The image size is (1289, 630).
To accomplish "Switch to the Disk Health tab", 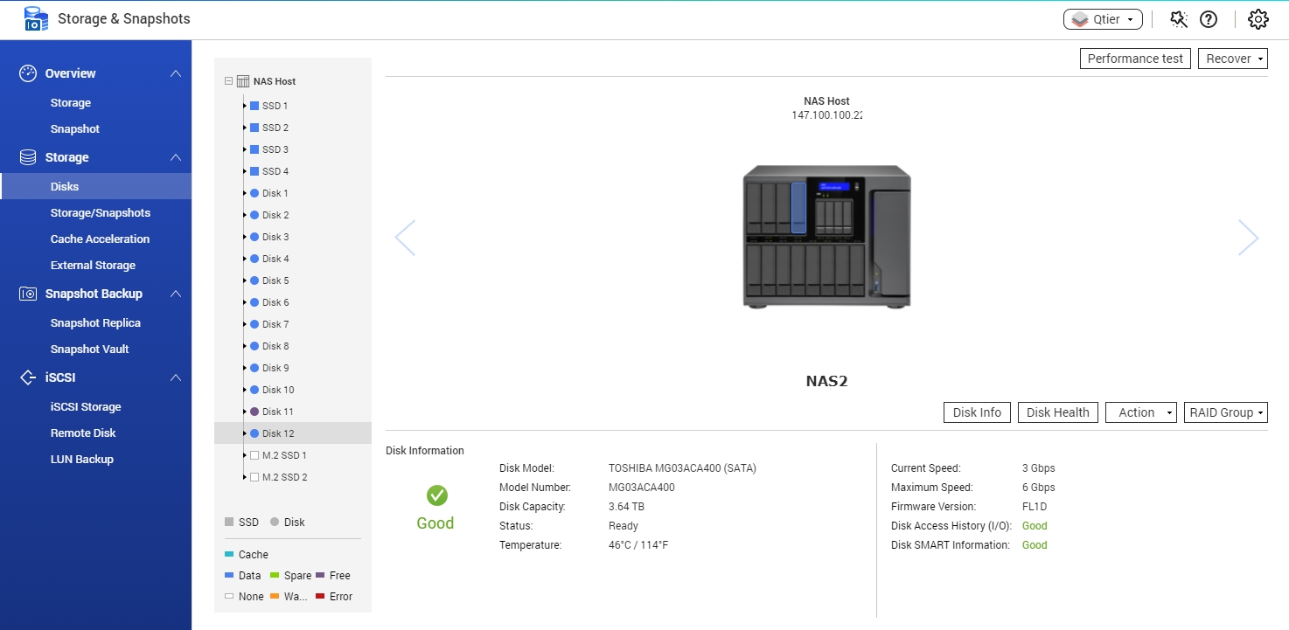I will tap(1057, 412).
